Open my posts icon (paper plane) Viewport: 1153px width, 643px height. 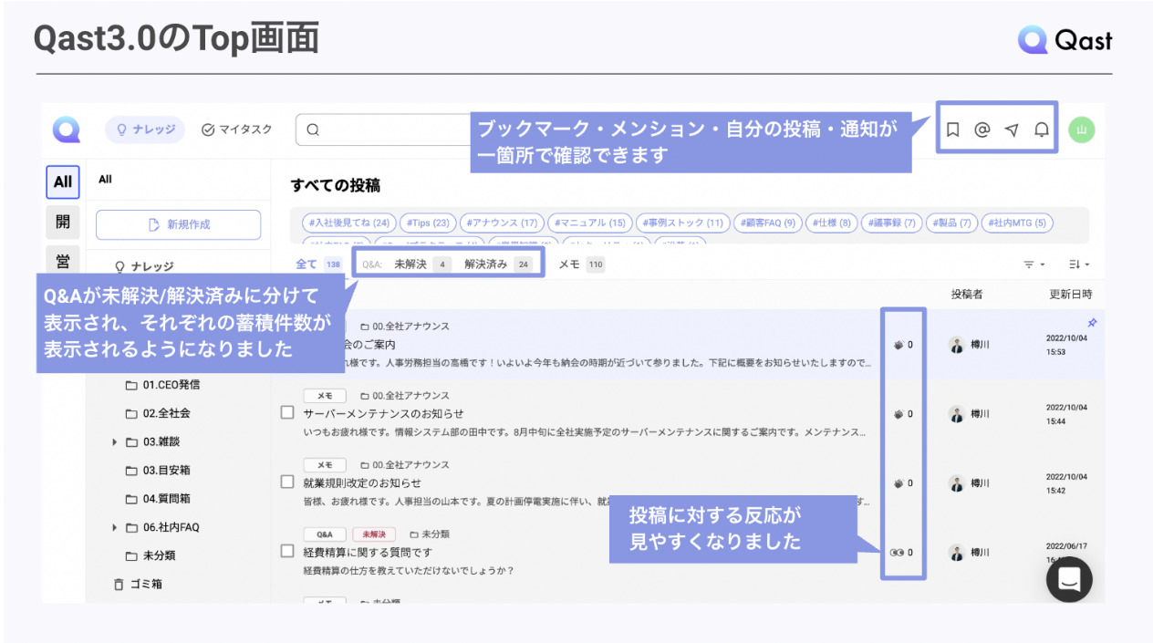point(1011,130)
